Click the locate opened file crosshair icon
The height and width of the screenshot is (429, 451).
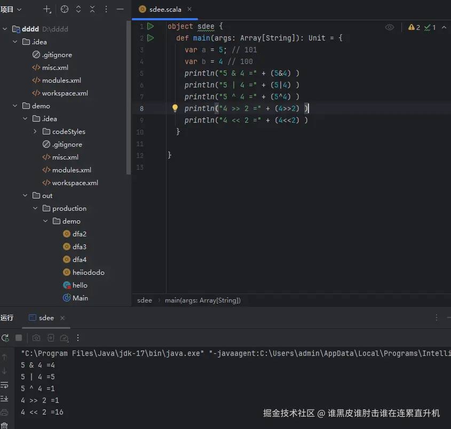(x=65, y=9)
